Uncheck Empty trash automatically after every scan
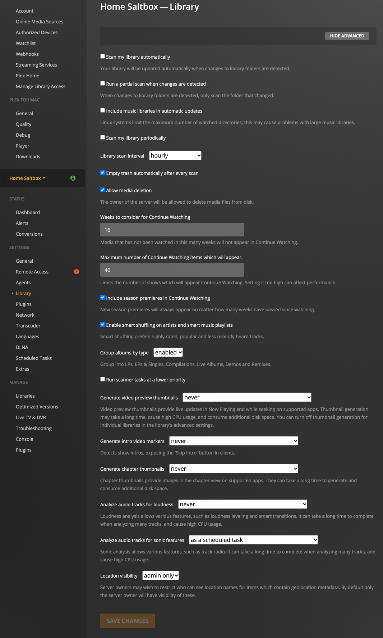The width and height of the screenshot is (383, 638). tap(103, 173)
